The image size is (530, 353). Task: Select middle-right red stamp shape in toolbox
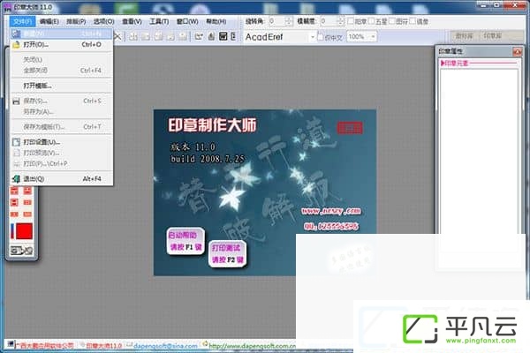tap(27, 202)
